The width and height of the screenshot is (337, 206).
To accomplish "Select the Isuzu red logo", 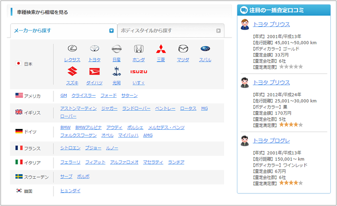I will (x=139, y=72).
